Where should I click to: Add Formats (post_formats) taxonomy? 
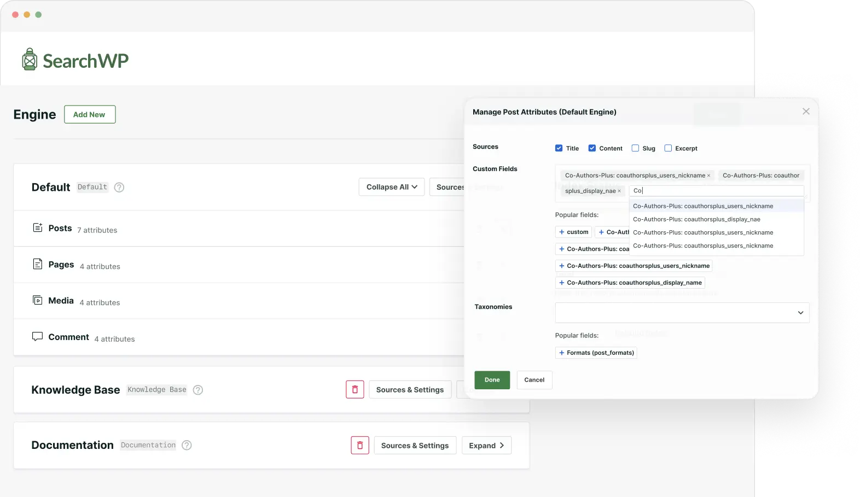click(596, 353)
